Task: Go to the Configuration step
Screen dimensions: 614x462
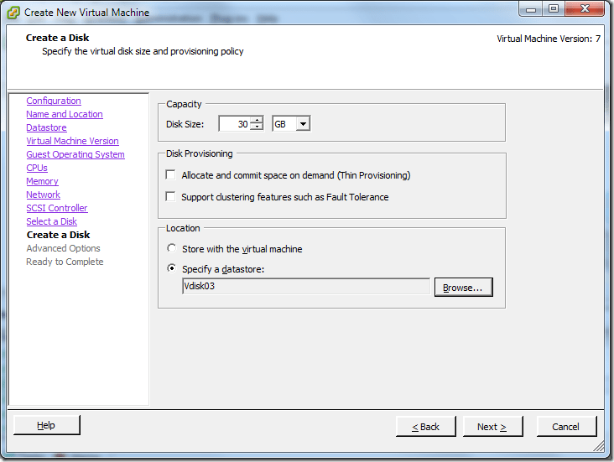Action: pyautogui.click(x=54, y=101)
